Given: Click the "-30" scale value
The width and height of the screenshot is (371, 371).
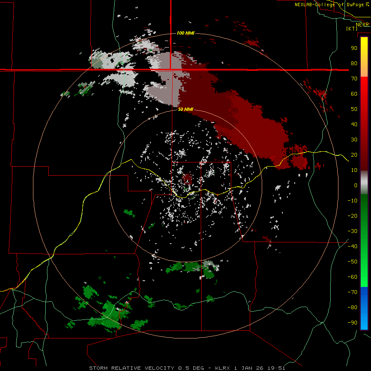Looking at the screenshot, I should tap(352, 231).
